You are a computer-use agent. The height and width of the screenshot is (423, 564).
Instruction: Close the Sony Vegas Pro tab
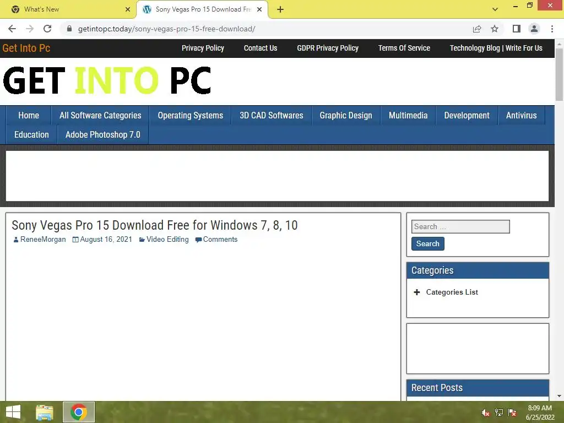point(259,9)
